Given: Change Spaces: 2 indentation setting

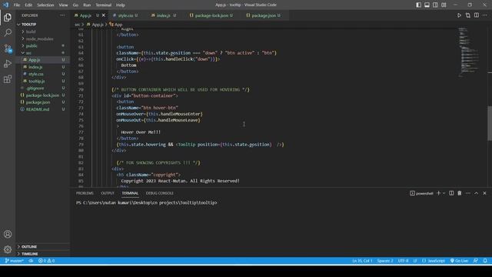Looking at the screenshot, I should (385, 261).
